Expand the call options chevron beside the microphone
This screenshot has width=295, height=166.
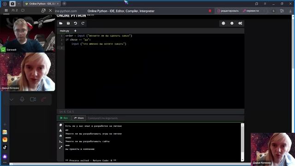(x=12, y=100)
